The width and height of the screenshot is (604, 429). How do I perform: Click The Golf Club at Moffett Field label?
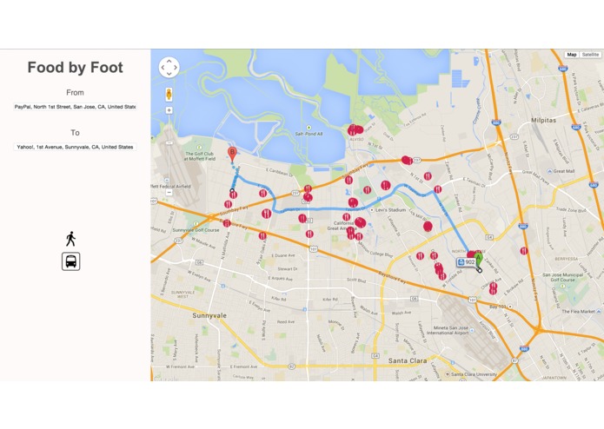200,156
